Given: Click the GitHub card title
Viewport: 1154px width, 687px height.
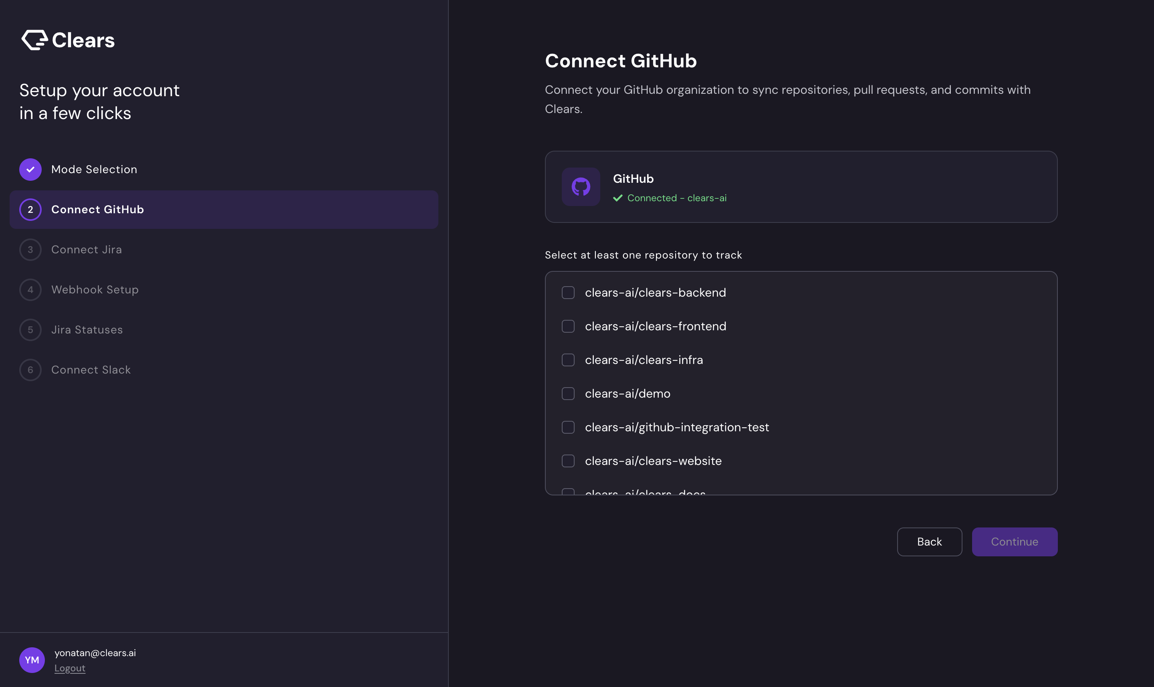Looking at the screenshot, I should coord(633,179).
